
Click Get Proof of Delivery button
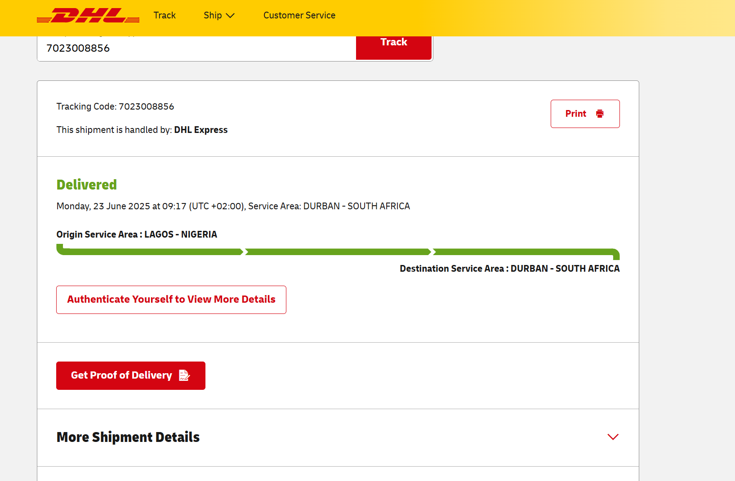tap(131, 375)
